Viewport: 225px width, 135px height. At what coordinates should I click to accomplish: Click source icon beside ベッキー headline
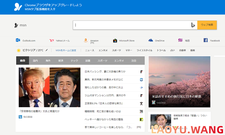click(141, 119)
